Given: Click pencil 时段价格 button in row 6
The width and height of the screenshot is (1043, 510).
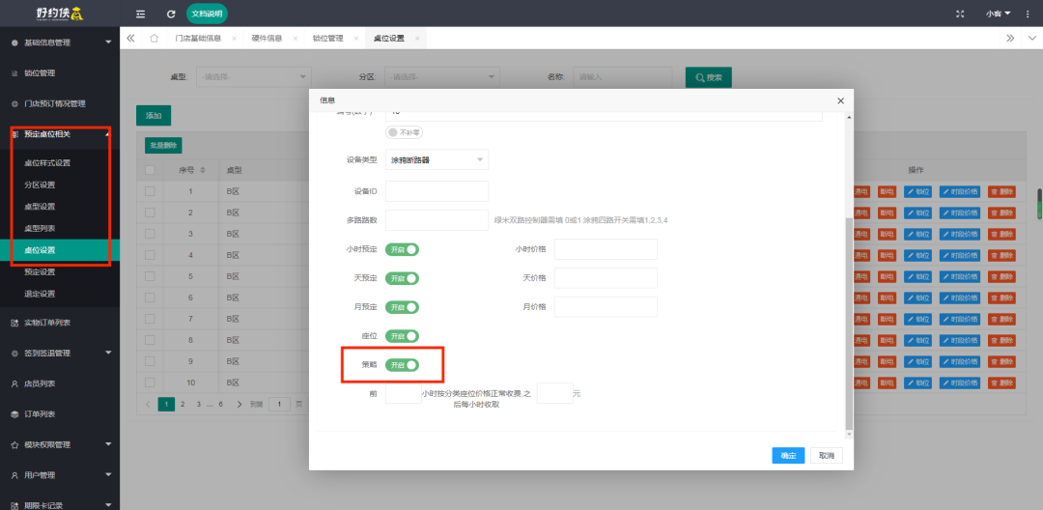Looking at the screenshot, I should point(960,297).
